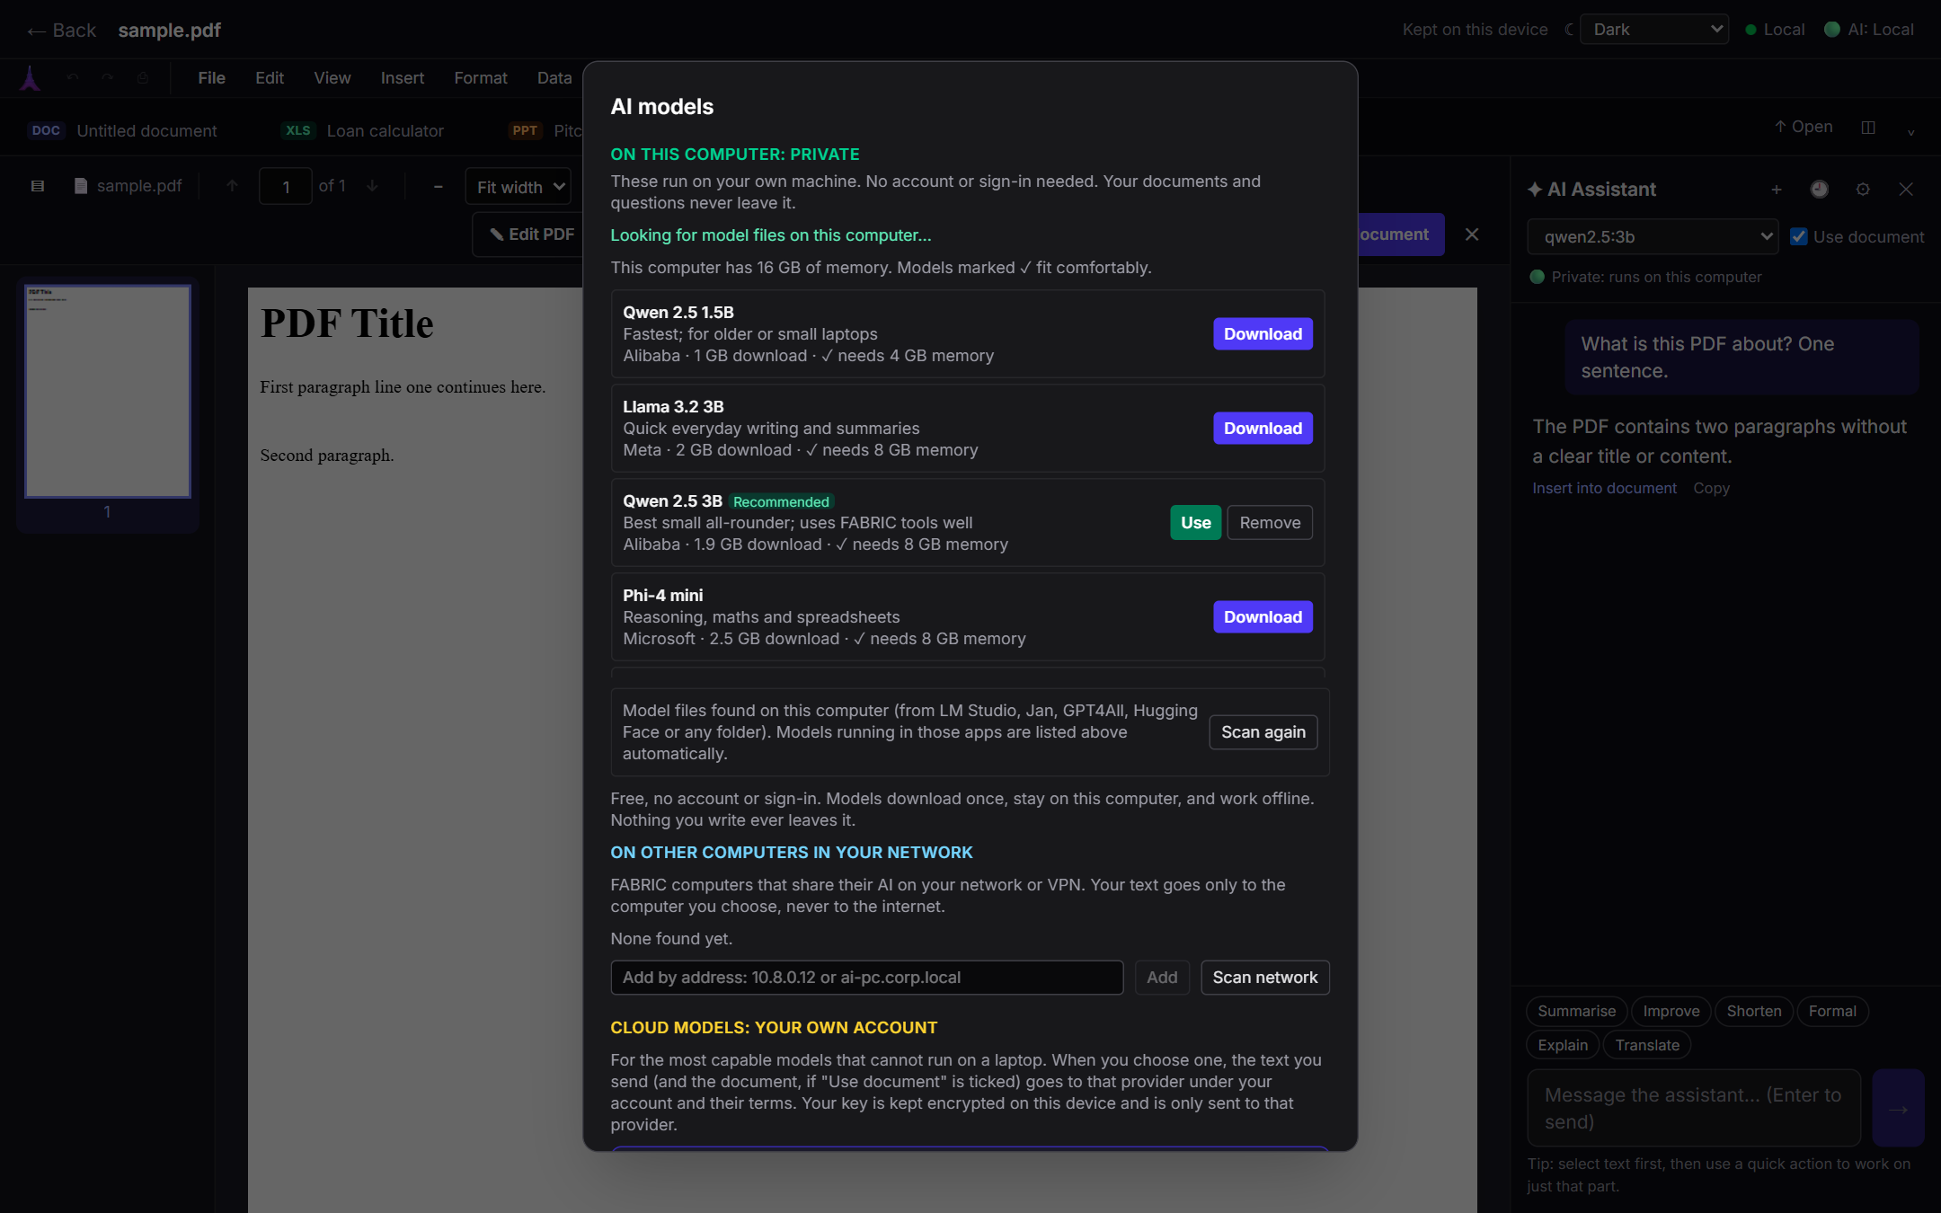Image resolution: width=1941 pixels, height=1213 pixels.
Task: Go to previous page with up arrow
Action: click(233, 186)
